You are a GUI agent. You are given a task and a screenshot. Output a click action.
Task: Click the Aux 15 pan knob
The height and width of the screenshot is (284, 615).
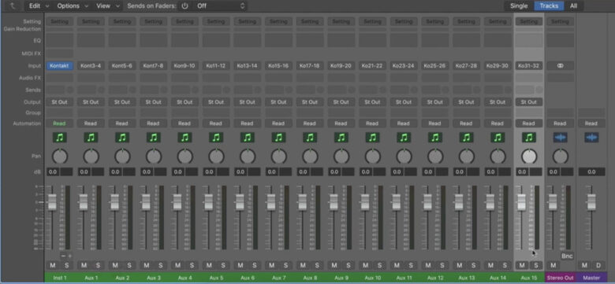tap(529, 157)
